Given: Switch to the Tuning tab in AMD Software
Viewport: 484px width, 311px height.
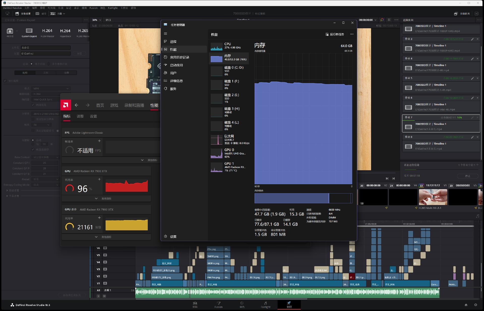Looking at the screenshot, I should pos(80,116).
